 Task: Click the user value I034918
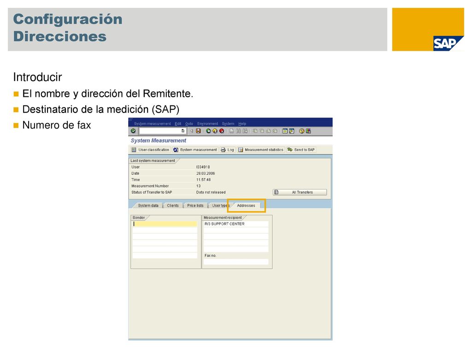point(203,167)
